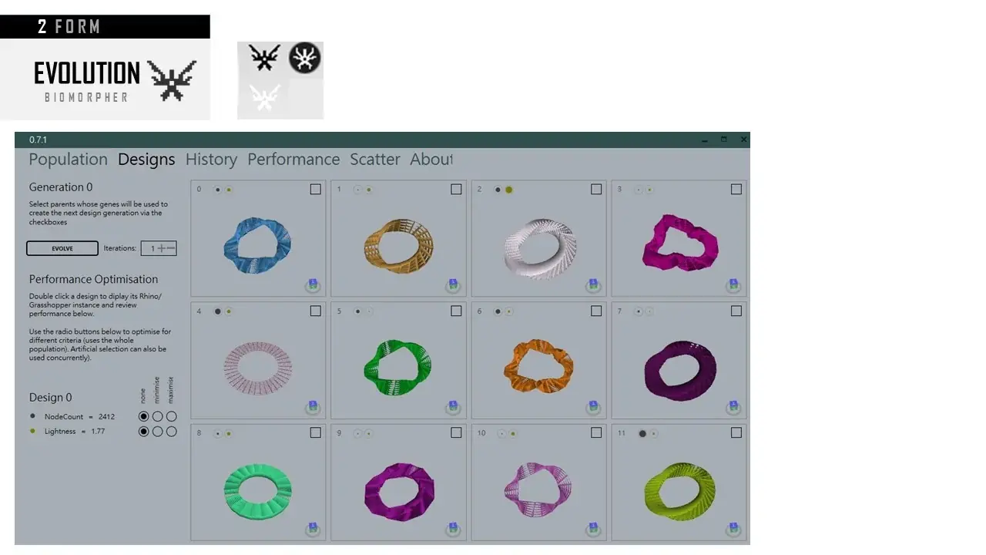This screenshot has height=555, width=986.
Task: Click the round black Biomorpher icon
Action: point(304,58)
